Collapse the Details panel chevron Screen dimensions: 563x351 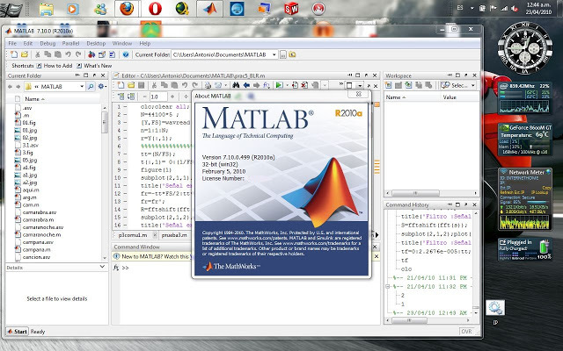tap(102, 267)
